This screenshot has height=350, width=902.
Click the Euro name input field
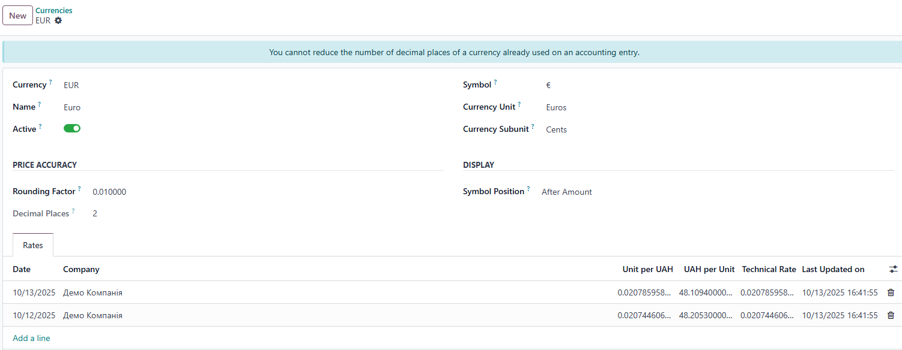pos(180,107)
